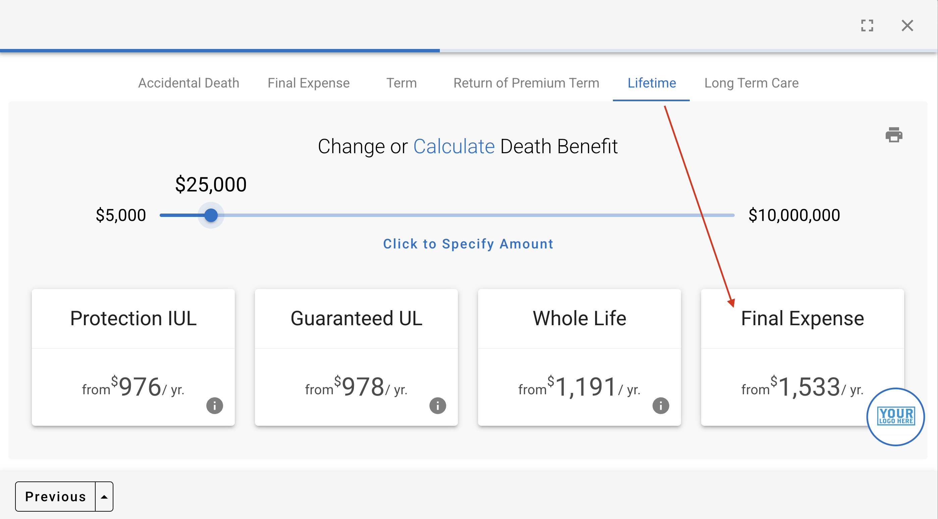This screenshot has height=519, width=938.
Task: Re-select the Lifetime tab
Action: [x=652, y=83]
